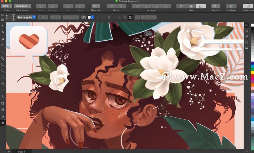254x153 pixels.
Task: Open Get More add-ons
Action: click(x=232, y=6)
